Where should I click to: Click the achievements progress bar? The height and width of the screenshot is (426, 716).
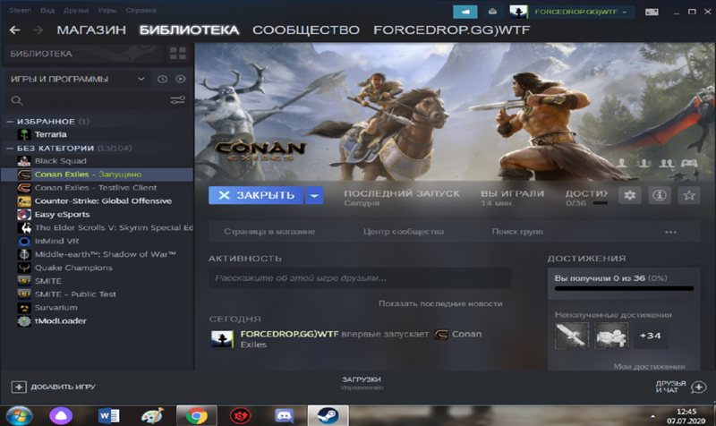point(624,288)
